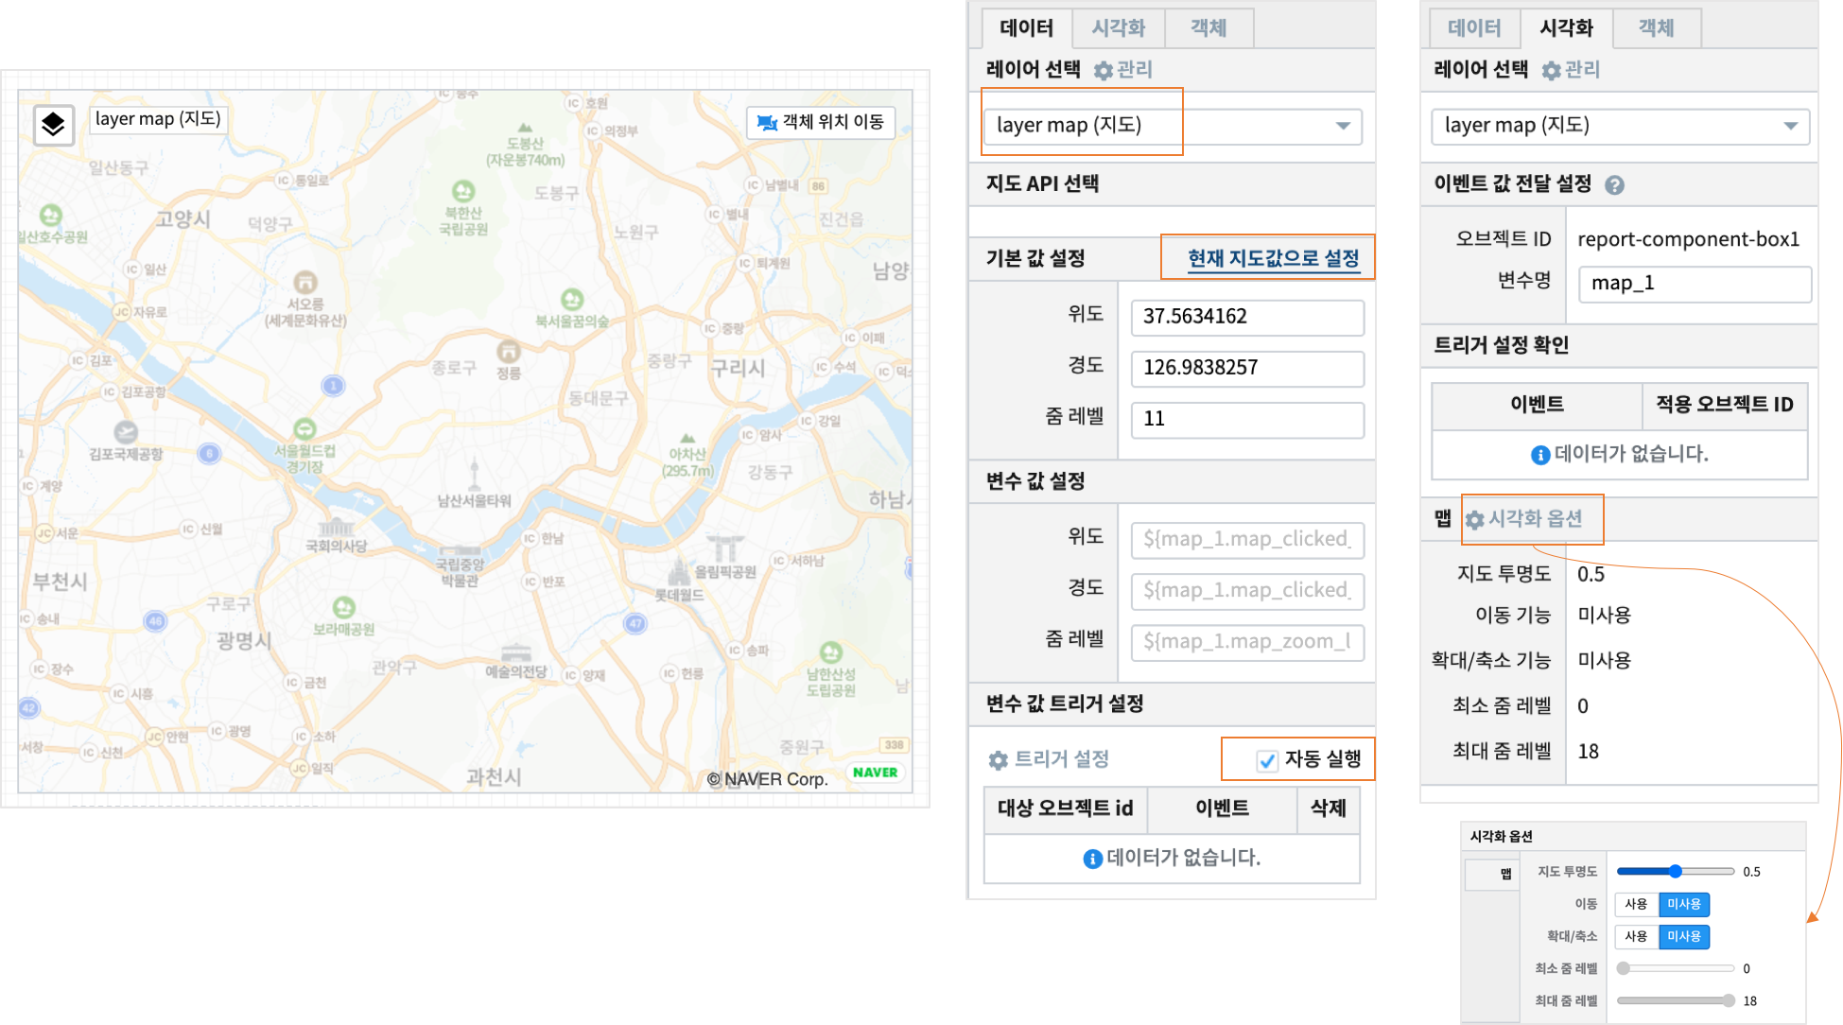Click the 정릉 marker on map

(509, 351)
